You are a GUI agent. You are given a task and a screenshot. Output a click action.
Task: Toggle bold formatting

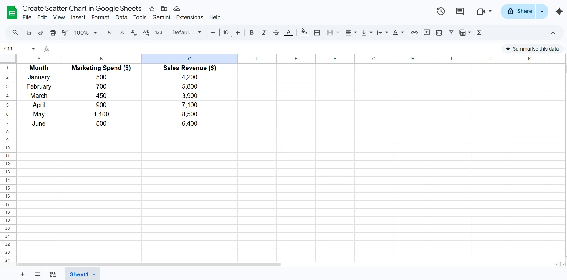pos(252,32)
